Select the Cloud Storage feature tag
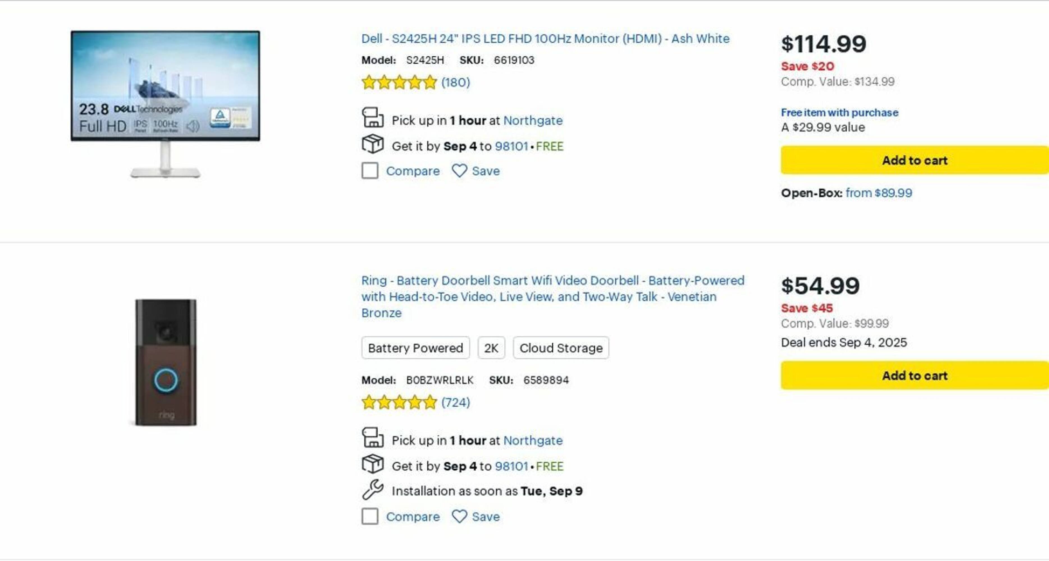 (560, 348)
